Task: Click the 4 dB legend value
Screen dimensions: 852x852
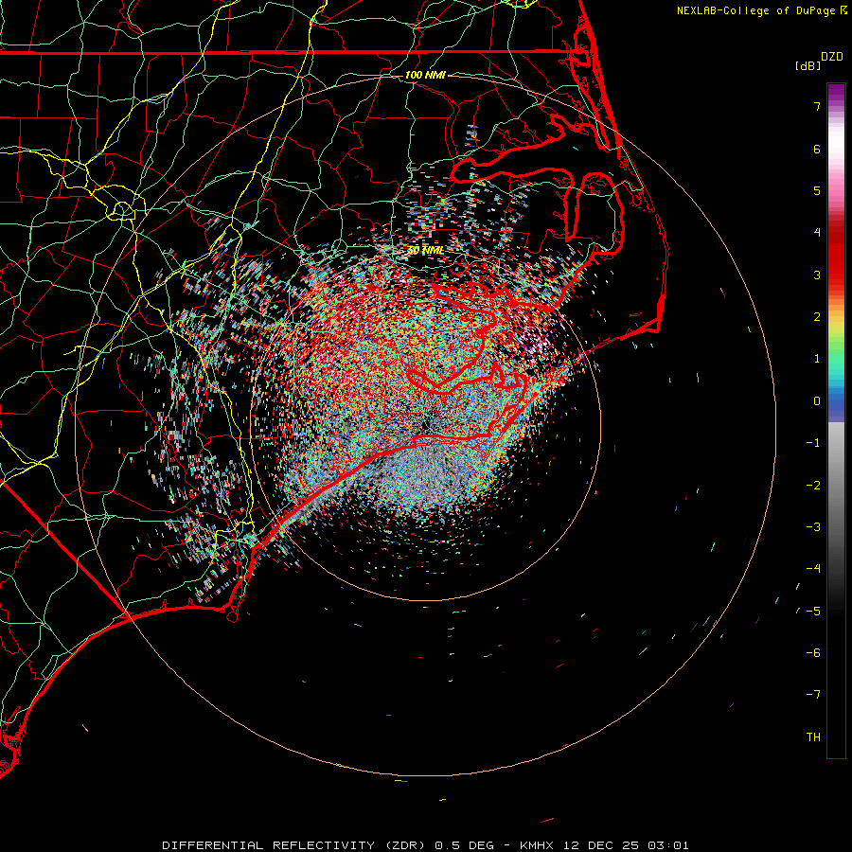Action: tap(817, 233)
